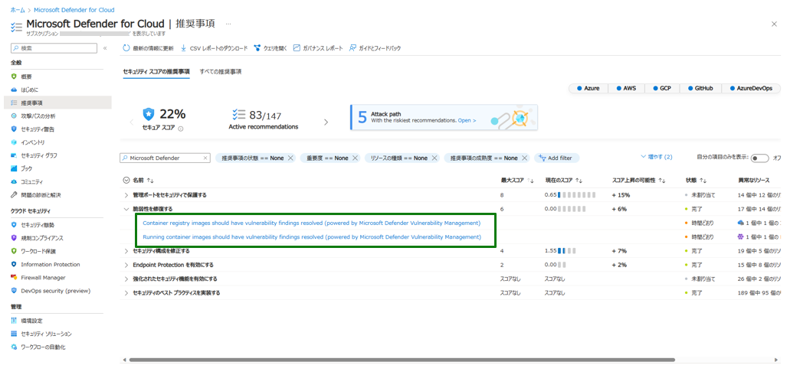Open DevOps security (preview) icon

click(15, 291)
